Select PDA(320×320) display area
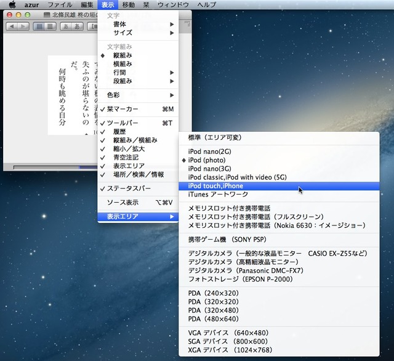The image size is (394, 361). pyautogui.click(x=279, y=302)
